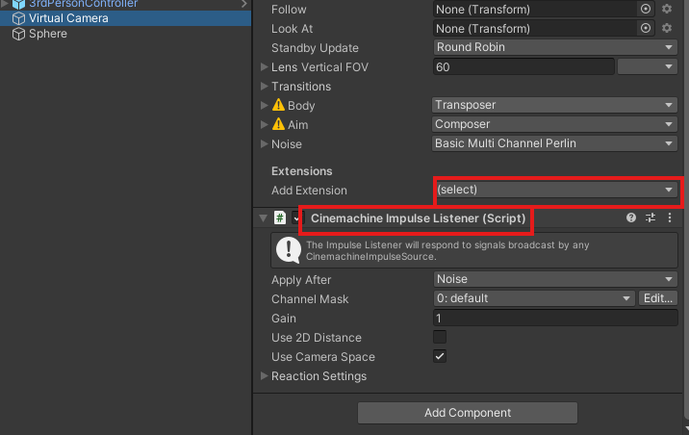Open gear settings next to Follow
Screen dimensions: 689x435
point(667,9)
